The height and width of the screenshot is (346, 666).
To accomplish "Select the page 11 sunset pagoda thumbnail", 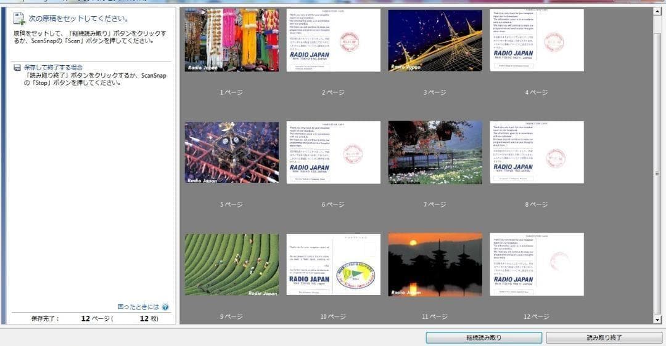I will click(x=435, y=264).
